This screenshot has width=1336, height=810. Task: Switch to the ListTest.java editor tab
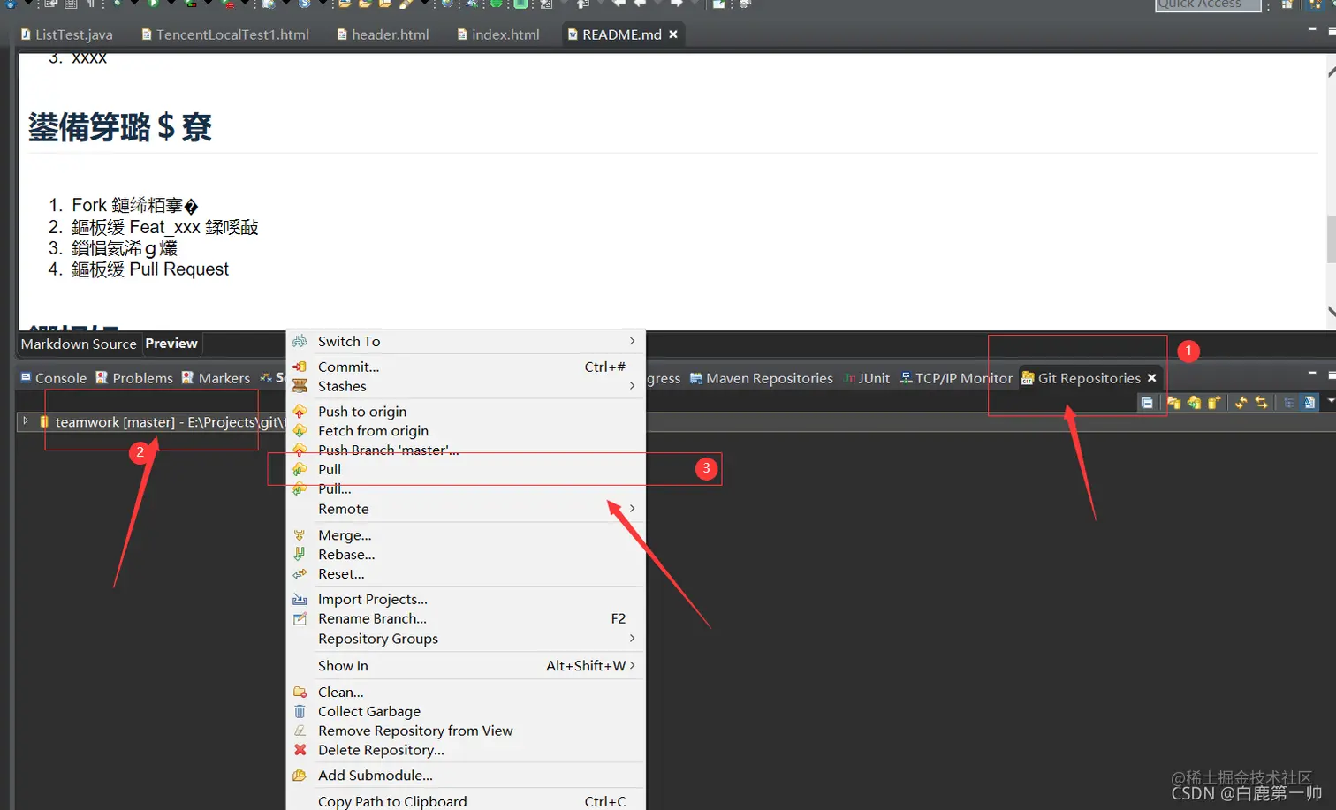67,34
